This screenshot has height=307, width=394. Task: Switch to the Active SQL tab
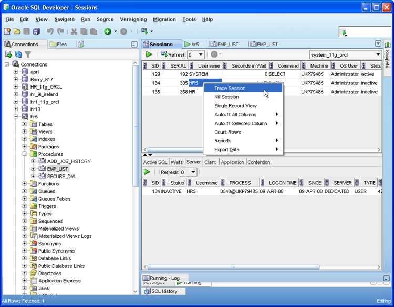tap(155, 162)
